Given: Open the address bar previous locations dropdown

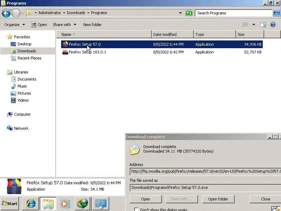Looking at the screenshot, I should [180, 13].
